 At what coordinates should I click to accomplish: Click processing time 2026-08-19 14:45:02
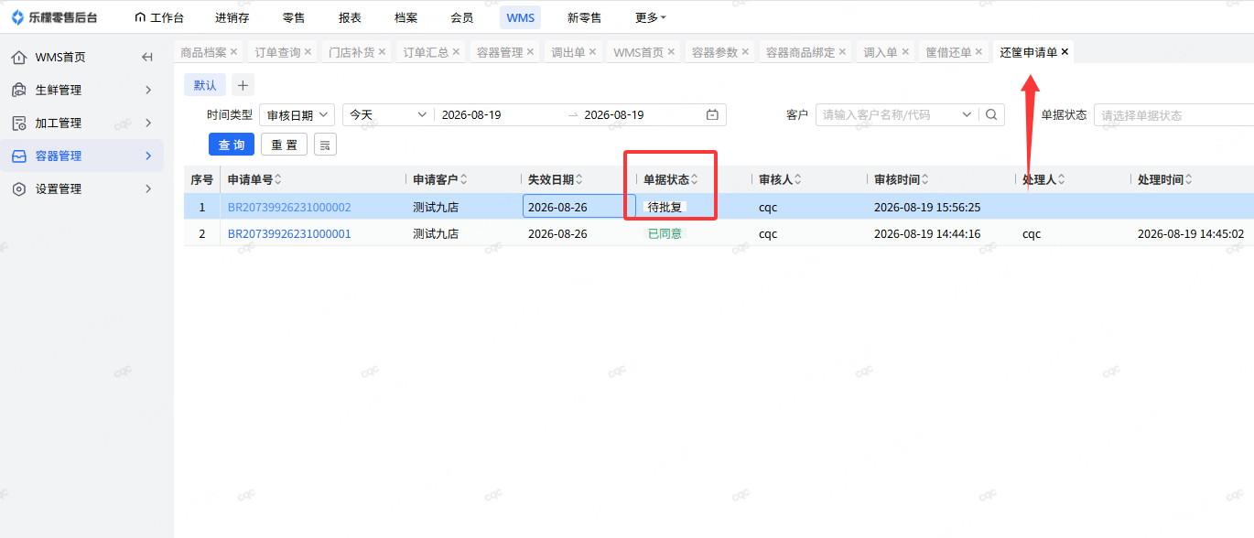[x=1191, y=234]
